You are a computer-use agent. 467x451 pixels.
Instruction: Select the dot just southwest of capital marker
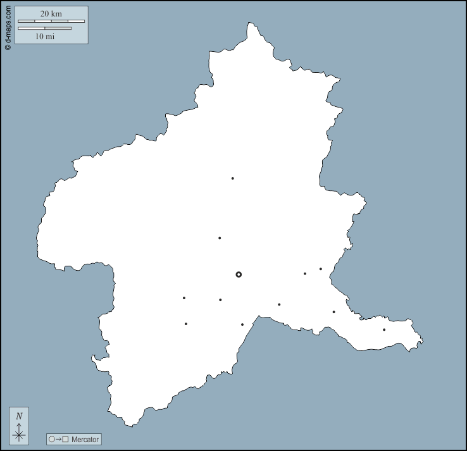[220, 300]
